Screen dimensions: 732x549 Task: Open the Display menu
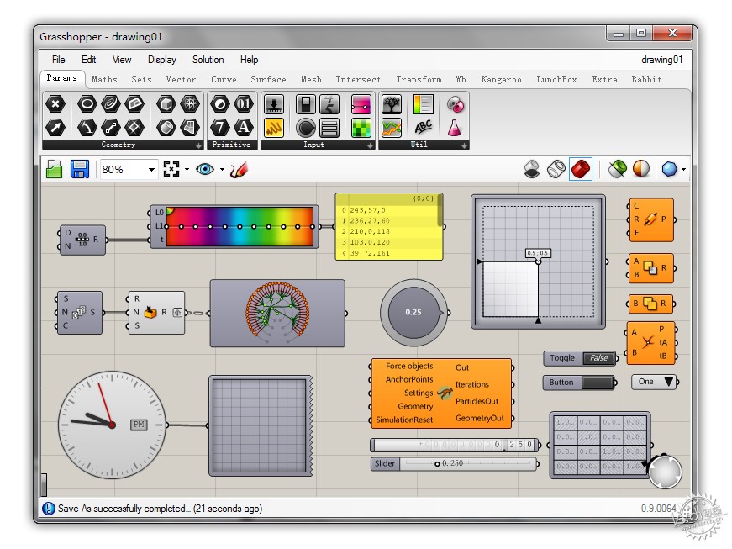pos(162,60)
